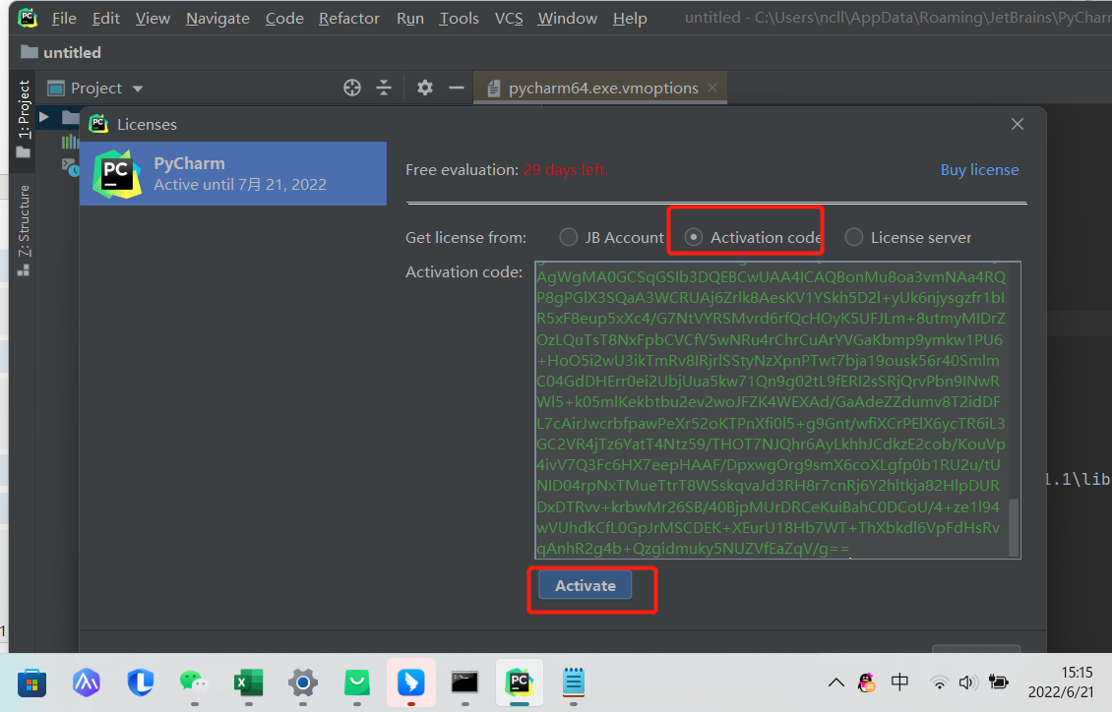Image resolution: width=1112 pixels, height=712 pixels.
Task: Click the PyCharm logo in the menu bar
Action: [x=27, y=18]
